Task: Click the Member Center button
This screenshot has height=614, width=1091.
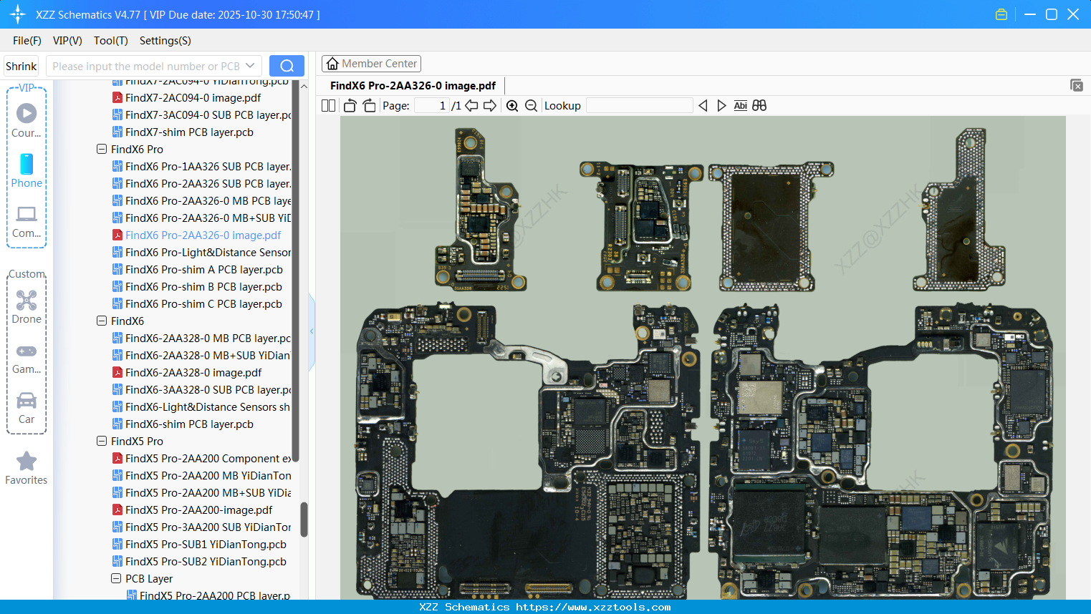Action: tap(371, 64)
